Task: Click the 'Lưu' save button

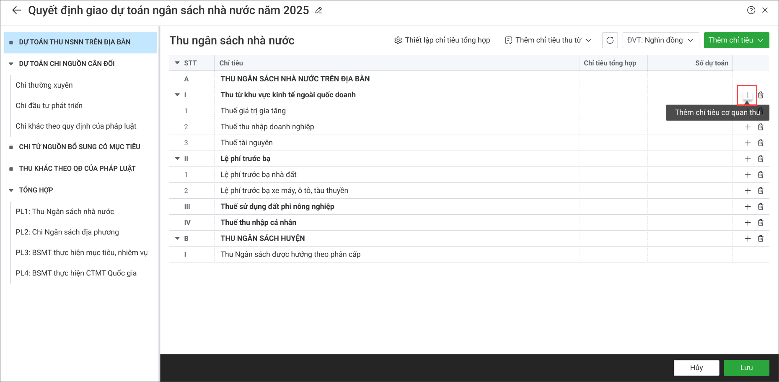Action: coord(746,368)
